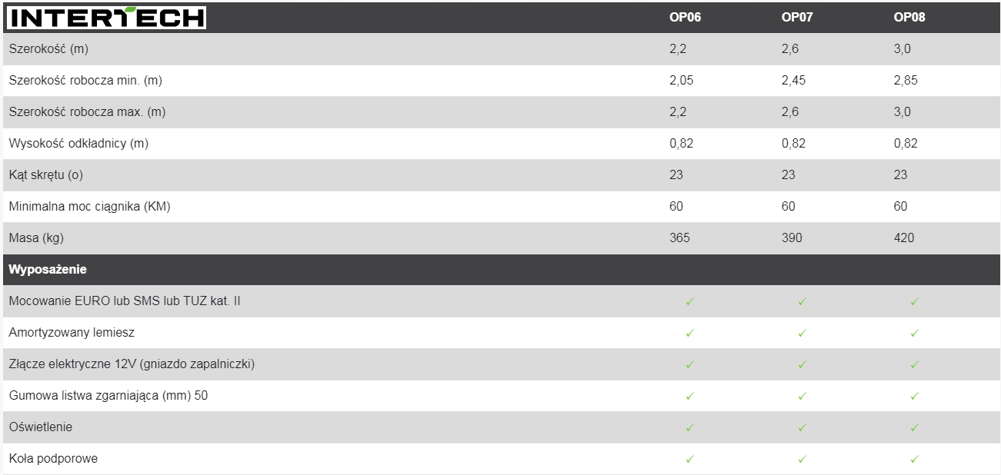The image size is (1001, 475).
Task: Click OP07 checkmark for Oświetlenie
Action: coord(802,428)
